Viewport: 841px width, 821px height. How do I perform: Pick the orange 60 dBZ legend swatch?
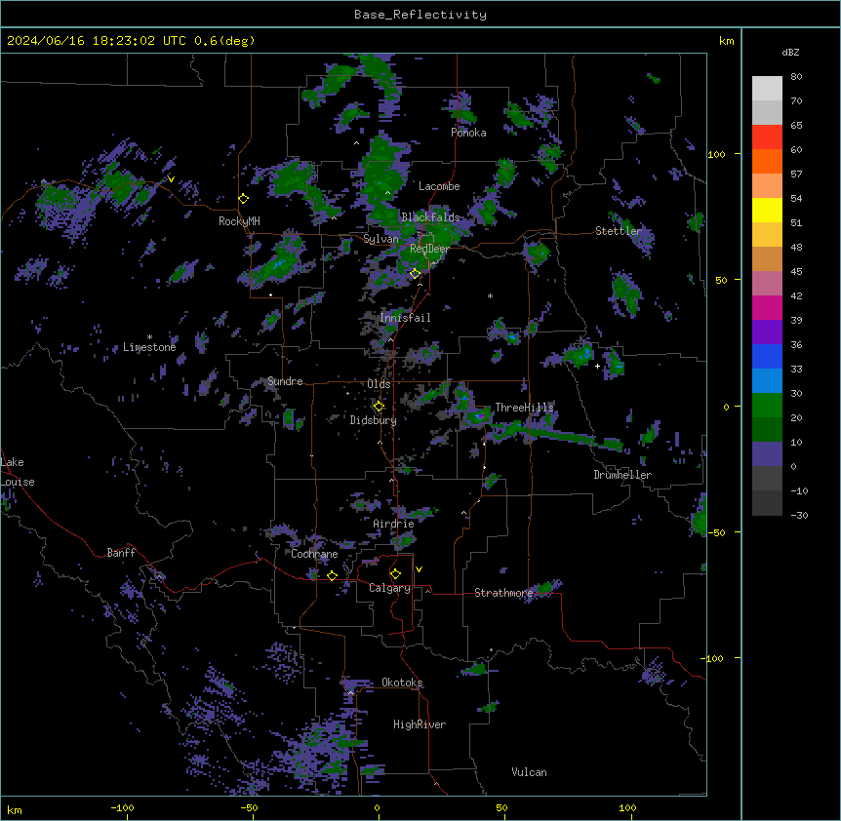click(767, 161)
